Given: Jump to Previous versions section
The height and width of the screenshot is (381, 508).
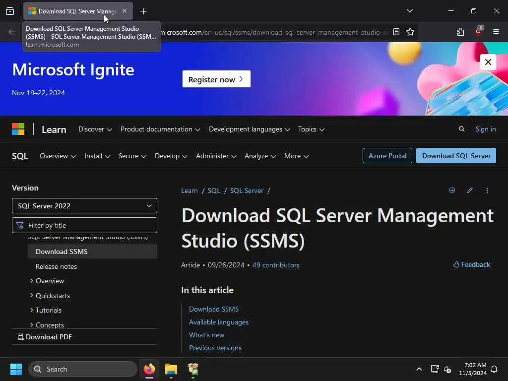Looking at the screenshot, I should click(x=215, y=348).
